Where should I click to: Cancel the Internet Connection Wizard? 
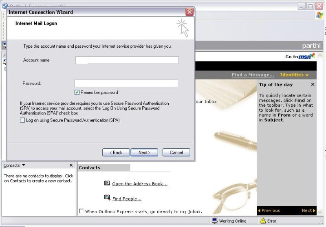pyautogui.click(x=176, y=152)
